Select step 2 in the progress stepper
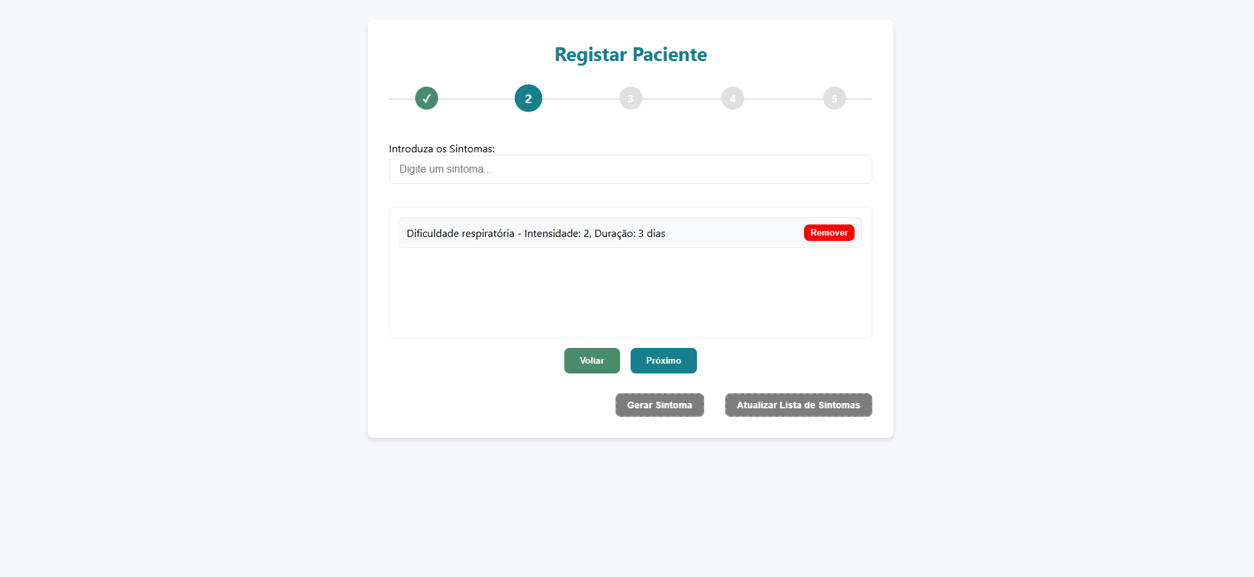The height and width of the screenshot is (577, 1254). [528, 98]
